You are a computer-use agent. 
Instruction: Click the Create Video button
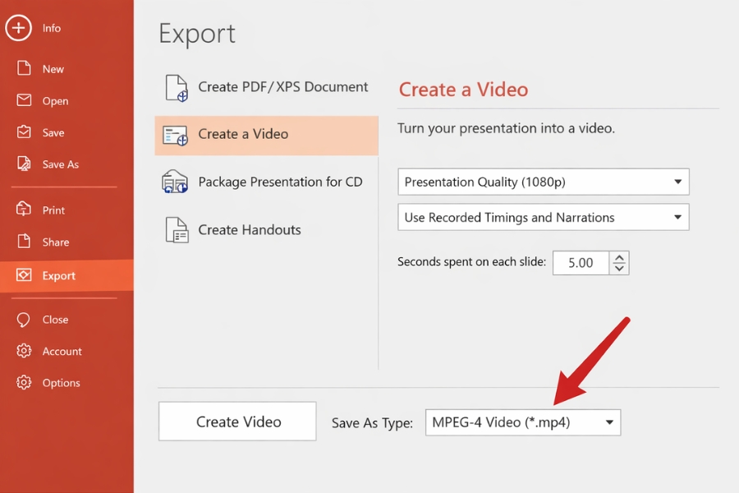point(236,421)
